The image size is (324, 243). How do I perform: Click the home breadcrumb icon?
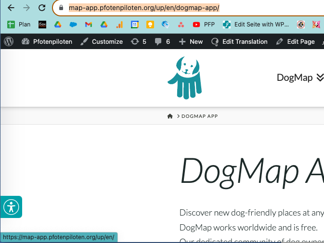[170, 116]
